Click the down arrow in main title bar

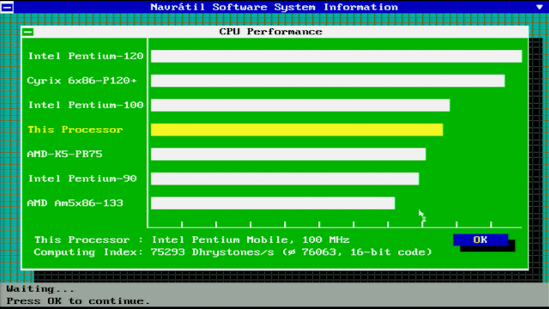pos(540,7)
